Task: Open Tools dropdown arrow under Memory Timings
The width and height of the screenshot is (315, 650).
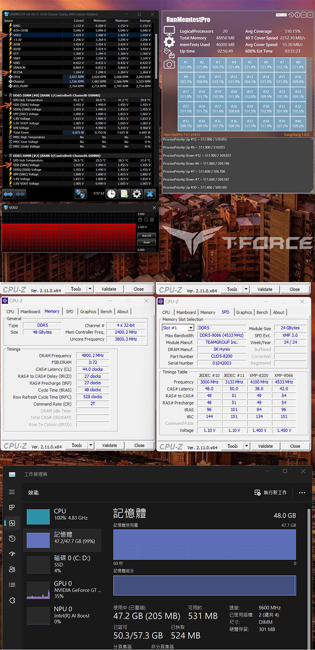Action: [x=90, y=445]
